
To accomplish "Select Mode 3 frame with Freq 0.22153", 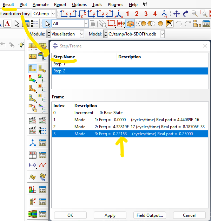I will pos(130,134).
